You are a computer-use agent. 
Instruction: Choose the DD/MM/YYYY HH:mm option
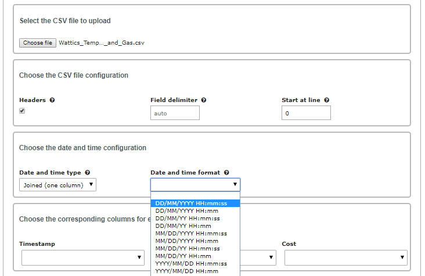pyautogui.click(x=187, y=211)
